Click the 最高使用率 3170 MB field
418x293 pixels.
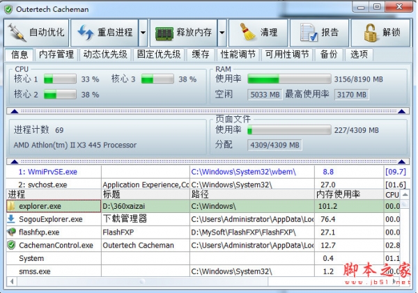(x=352, y=95)
